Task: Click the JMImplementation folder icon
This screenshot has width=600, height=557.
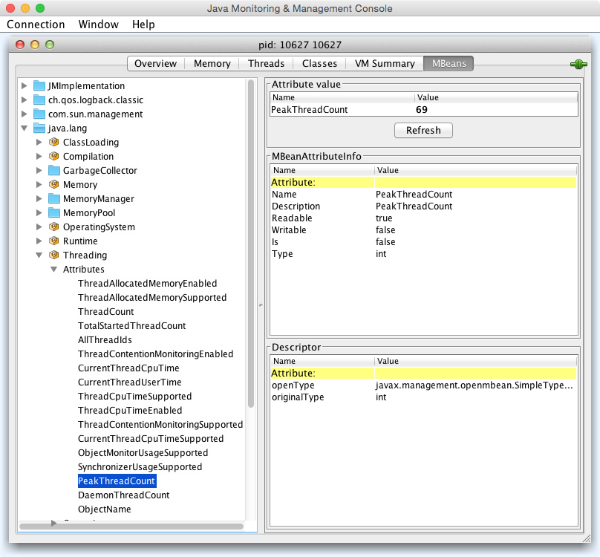Action: [x=39, y=86]
